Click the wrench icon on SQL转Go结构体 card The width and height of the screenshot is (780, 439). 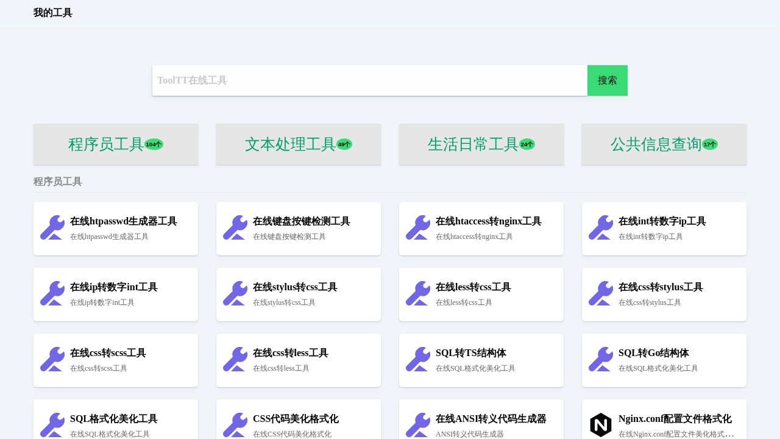(x=600, y=359)
